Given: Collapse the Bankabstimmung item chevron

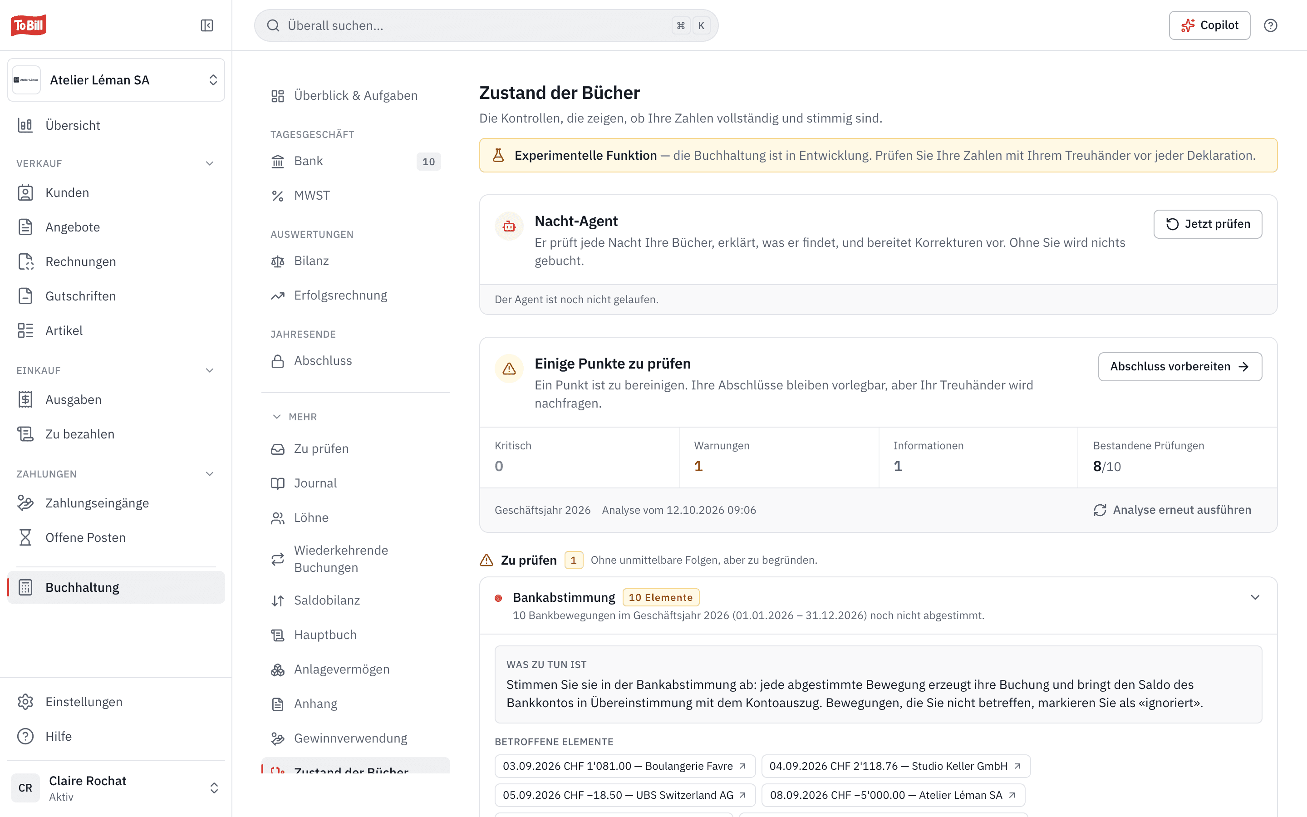Looking at the screenshot, I should pos(1255,597).
